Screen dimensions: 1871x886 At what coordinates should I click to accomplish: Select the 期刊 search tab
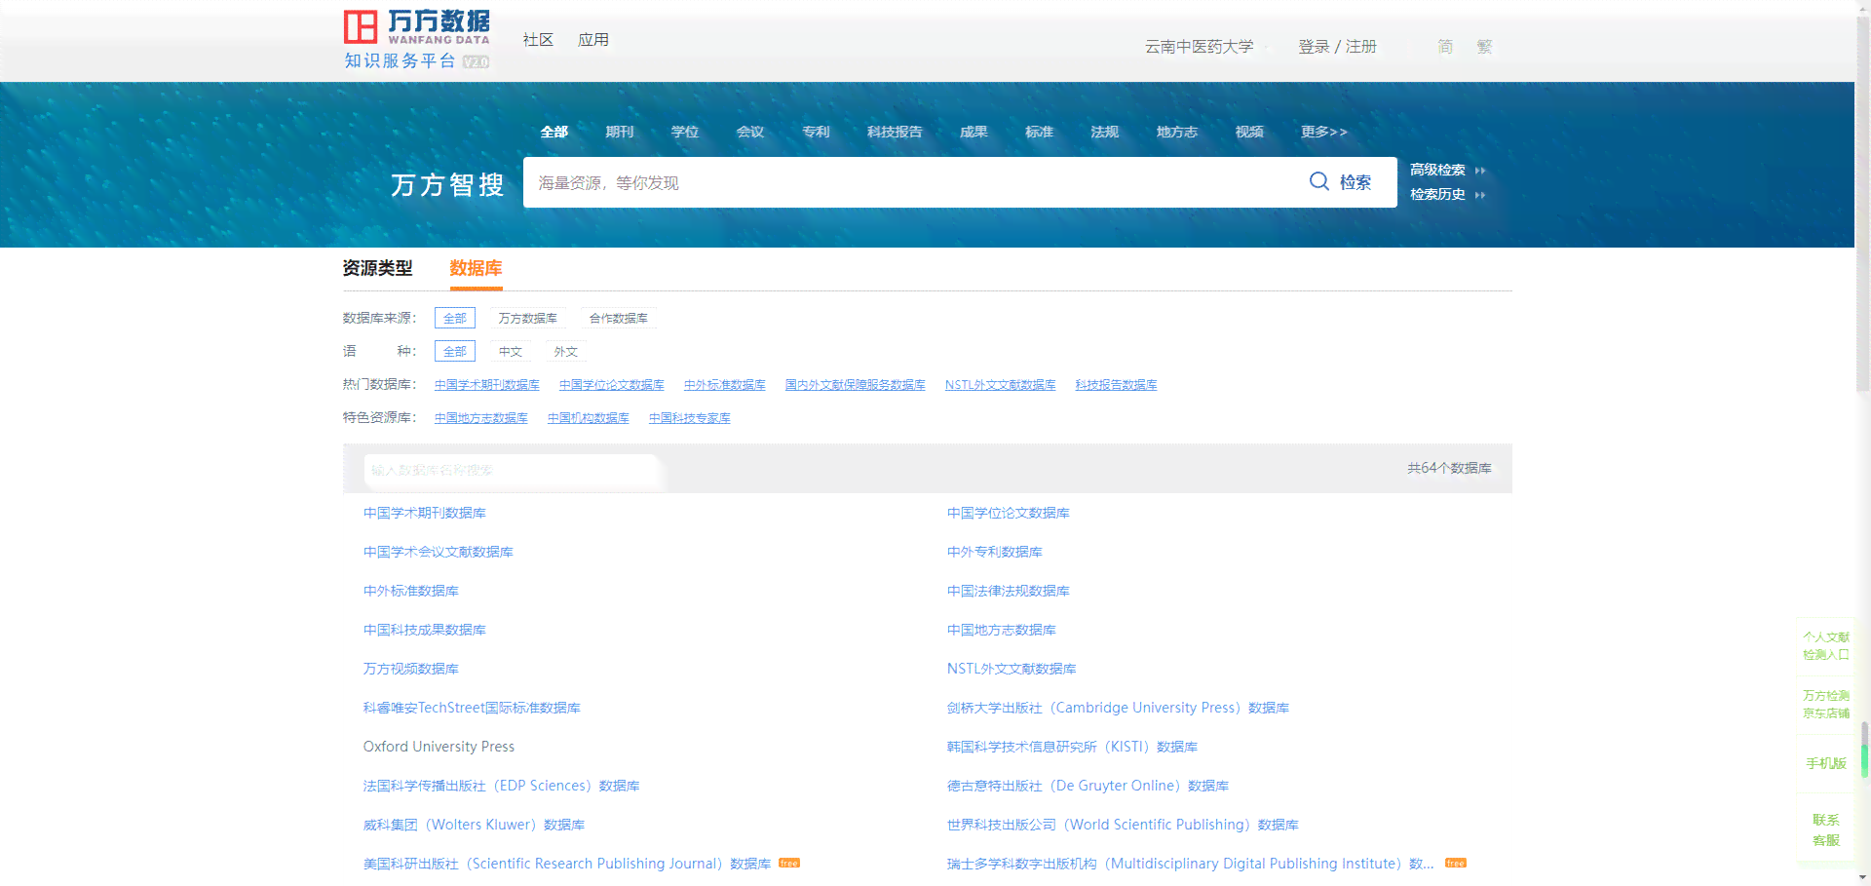(x=620, y=132)
